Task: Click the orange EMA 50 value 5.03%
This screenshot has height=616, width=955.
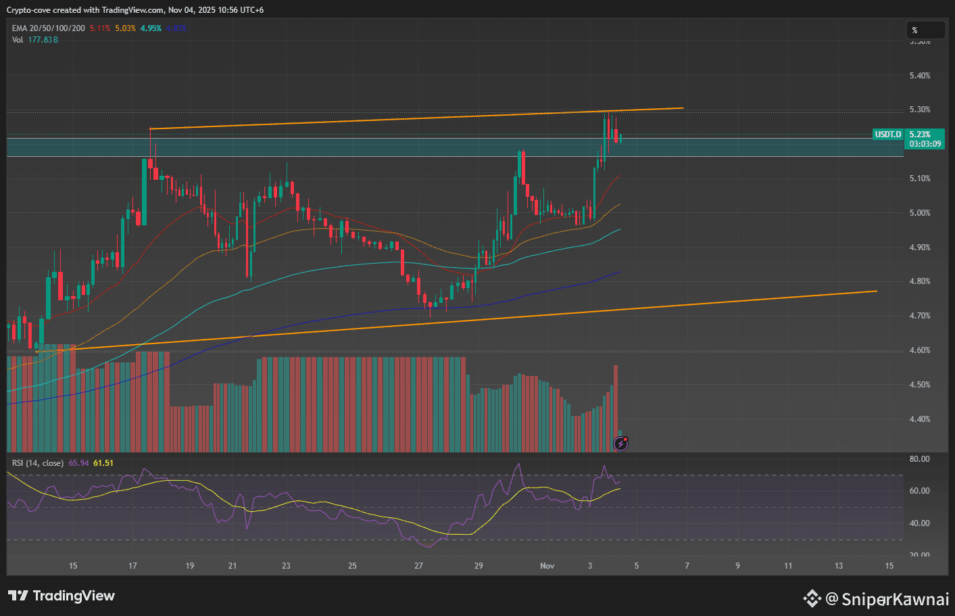Action: [x=125, y=28]
